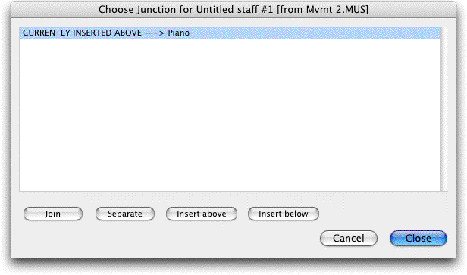Screen dimensions: 467x275
Task: Choose Insert below
Action: [x=284, y=214]
